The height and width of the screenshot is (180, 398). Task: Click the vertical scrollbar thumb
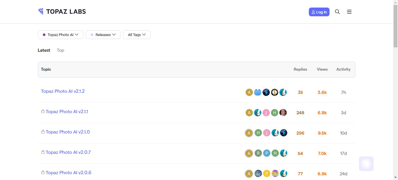point(395,26)
